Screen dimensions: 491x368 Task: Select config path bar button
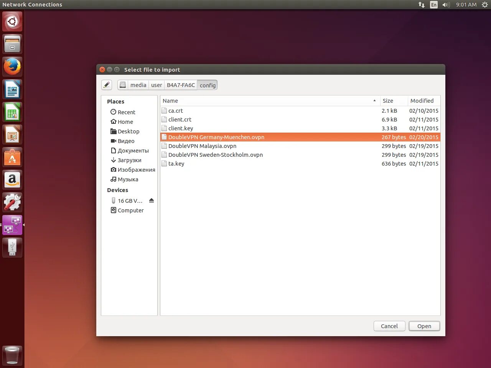[208, 85]
